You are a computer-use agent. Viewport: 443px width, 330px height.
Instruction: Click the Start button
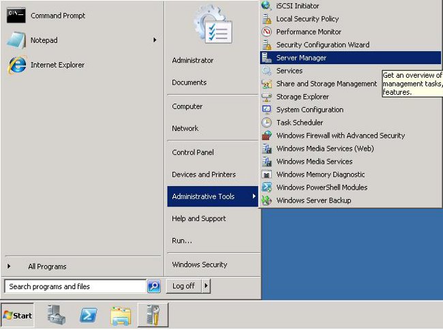pos(18,315)
